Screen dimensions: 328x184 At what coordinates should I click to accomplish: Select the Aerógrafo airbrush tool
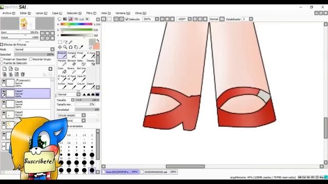point(72,55)
